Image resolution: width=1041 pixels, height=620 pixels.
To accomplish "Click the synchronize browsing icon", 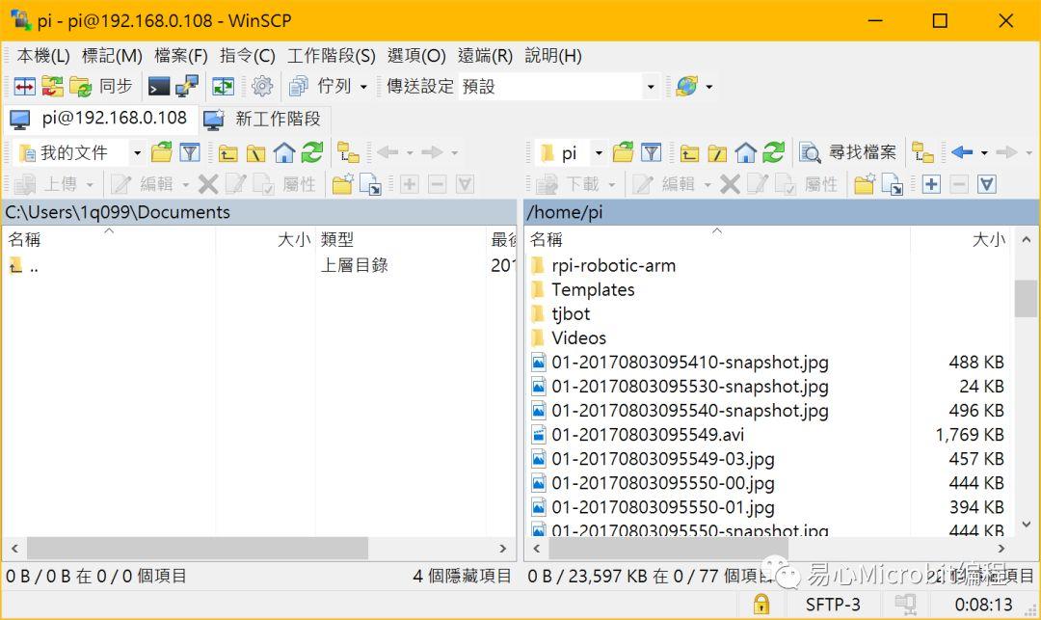I will point(52,86).
